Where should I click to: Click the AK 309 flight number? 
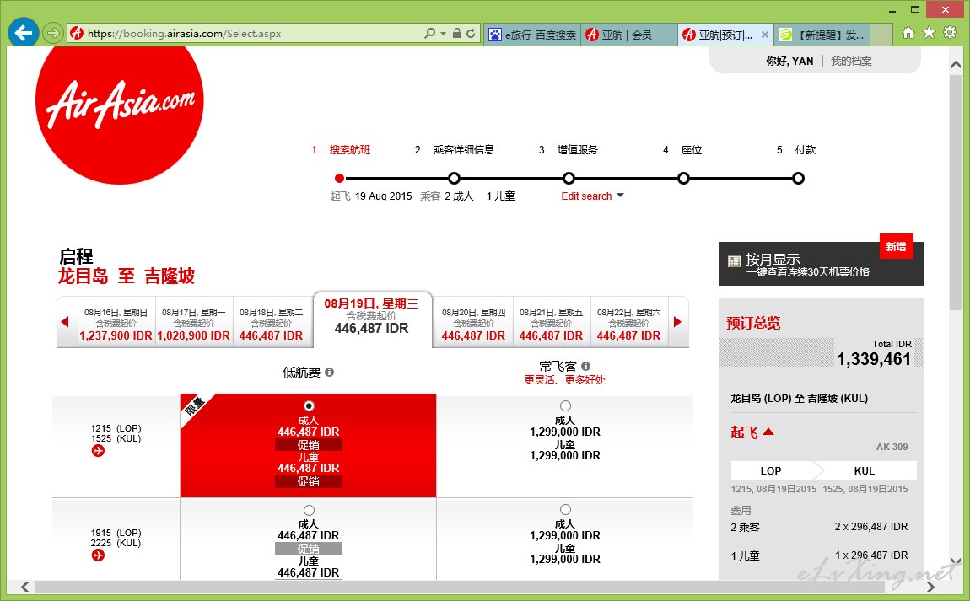click(892, 447)
